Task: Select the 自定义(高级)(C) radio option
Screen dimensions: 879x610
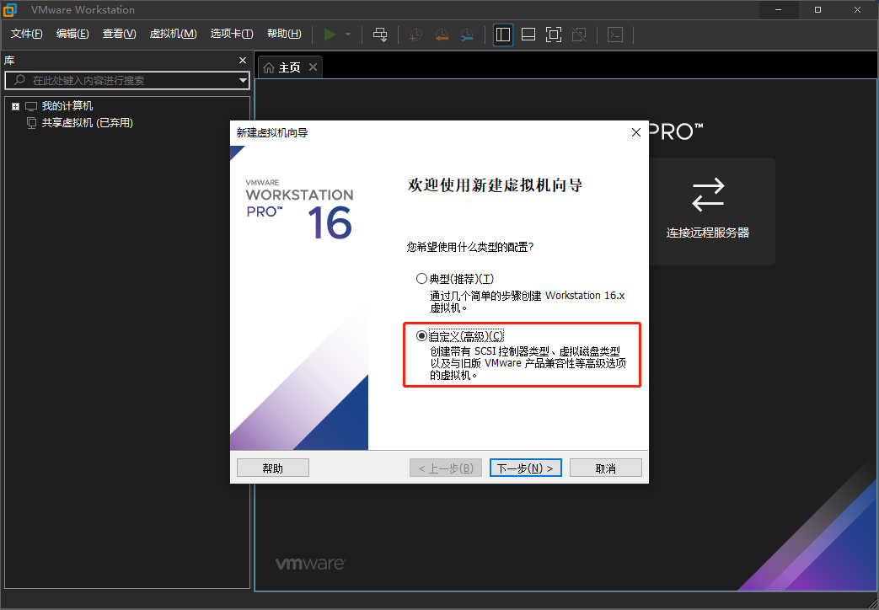Action: coord(459,336)
